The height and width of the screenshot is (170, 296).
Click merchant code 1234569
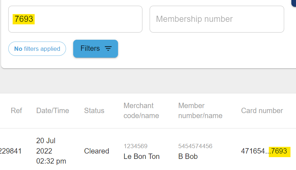(136, 146)
